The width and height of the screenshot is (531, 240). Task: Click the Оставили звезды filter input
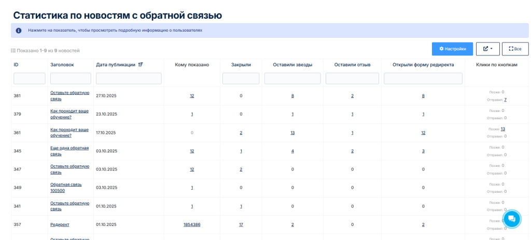tap(292, 78)
